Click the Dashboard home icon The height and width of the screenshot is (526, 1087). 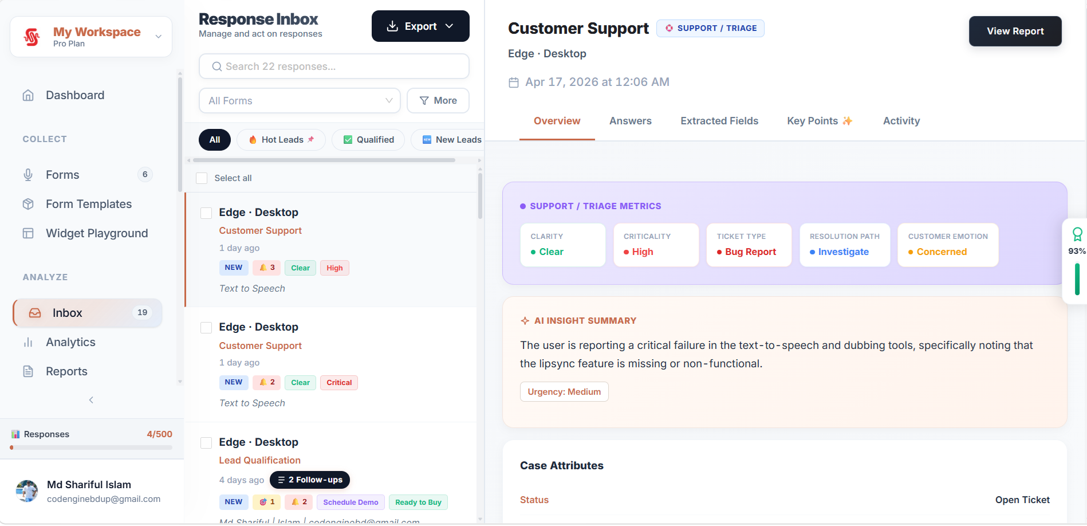(x=28, y=95)
